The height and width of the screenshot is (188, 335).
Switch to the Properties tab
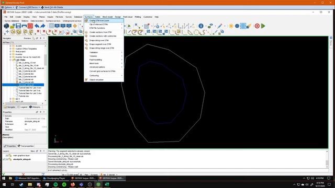pyautogui.click(x=10, y=146)
